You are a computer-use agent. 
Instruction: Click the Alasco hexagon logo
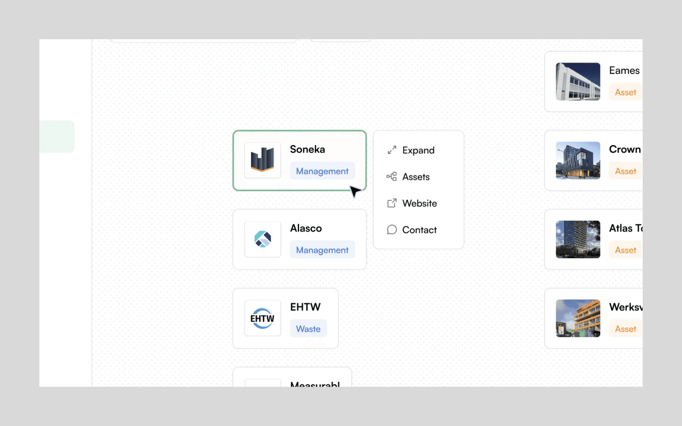[x=262, y=239]
